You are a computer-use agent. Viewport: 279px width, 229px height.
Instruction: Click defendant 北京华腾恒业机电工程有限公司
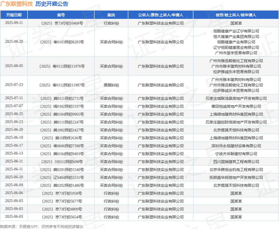click(x=236, y=170)
